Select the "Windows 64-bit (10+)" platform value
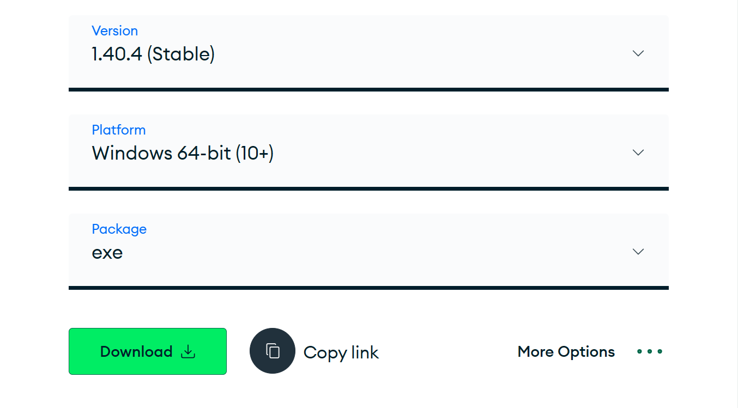Viewport: 738px width, 408px height. (x=183, y=154)
